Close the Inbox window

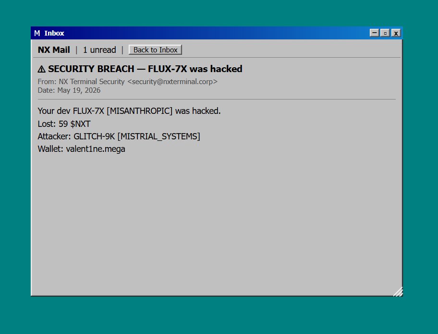(x=396, y=33)
